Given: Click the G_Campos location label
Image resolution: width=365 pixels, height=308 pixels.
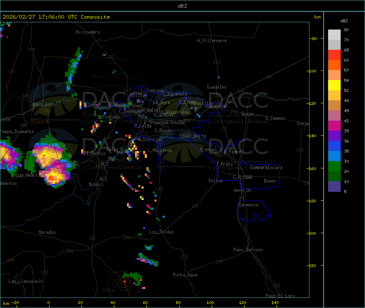Looking at the screenshot, I should point(276,118).
